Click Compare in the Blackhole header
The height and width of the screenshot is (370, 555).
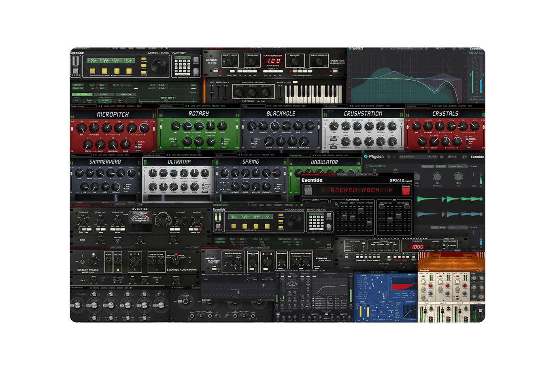click(x=287, y=106)
